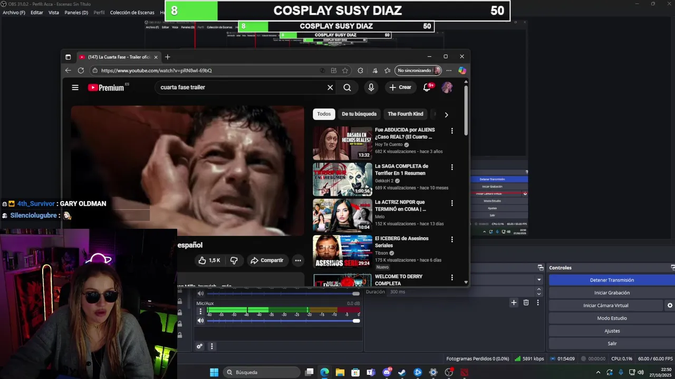675x379 pixels.
Task: Open audio mixer menu three dots beside gear
Action: pyautogui.click(x=212, y=346)
